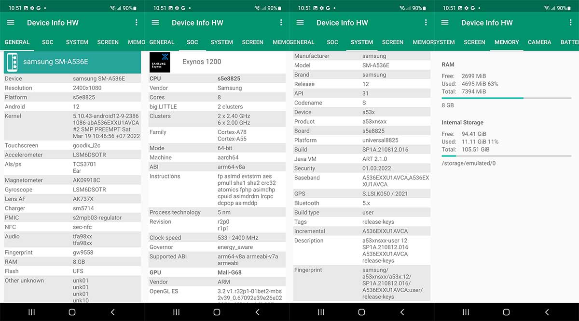579x321 pixels.
Task: Open the three-dot overflow menu on the SOC screen
Action: click(281, 23)
